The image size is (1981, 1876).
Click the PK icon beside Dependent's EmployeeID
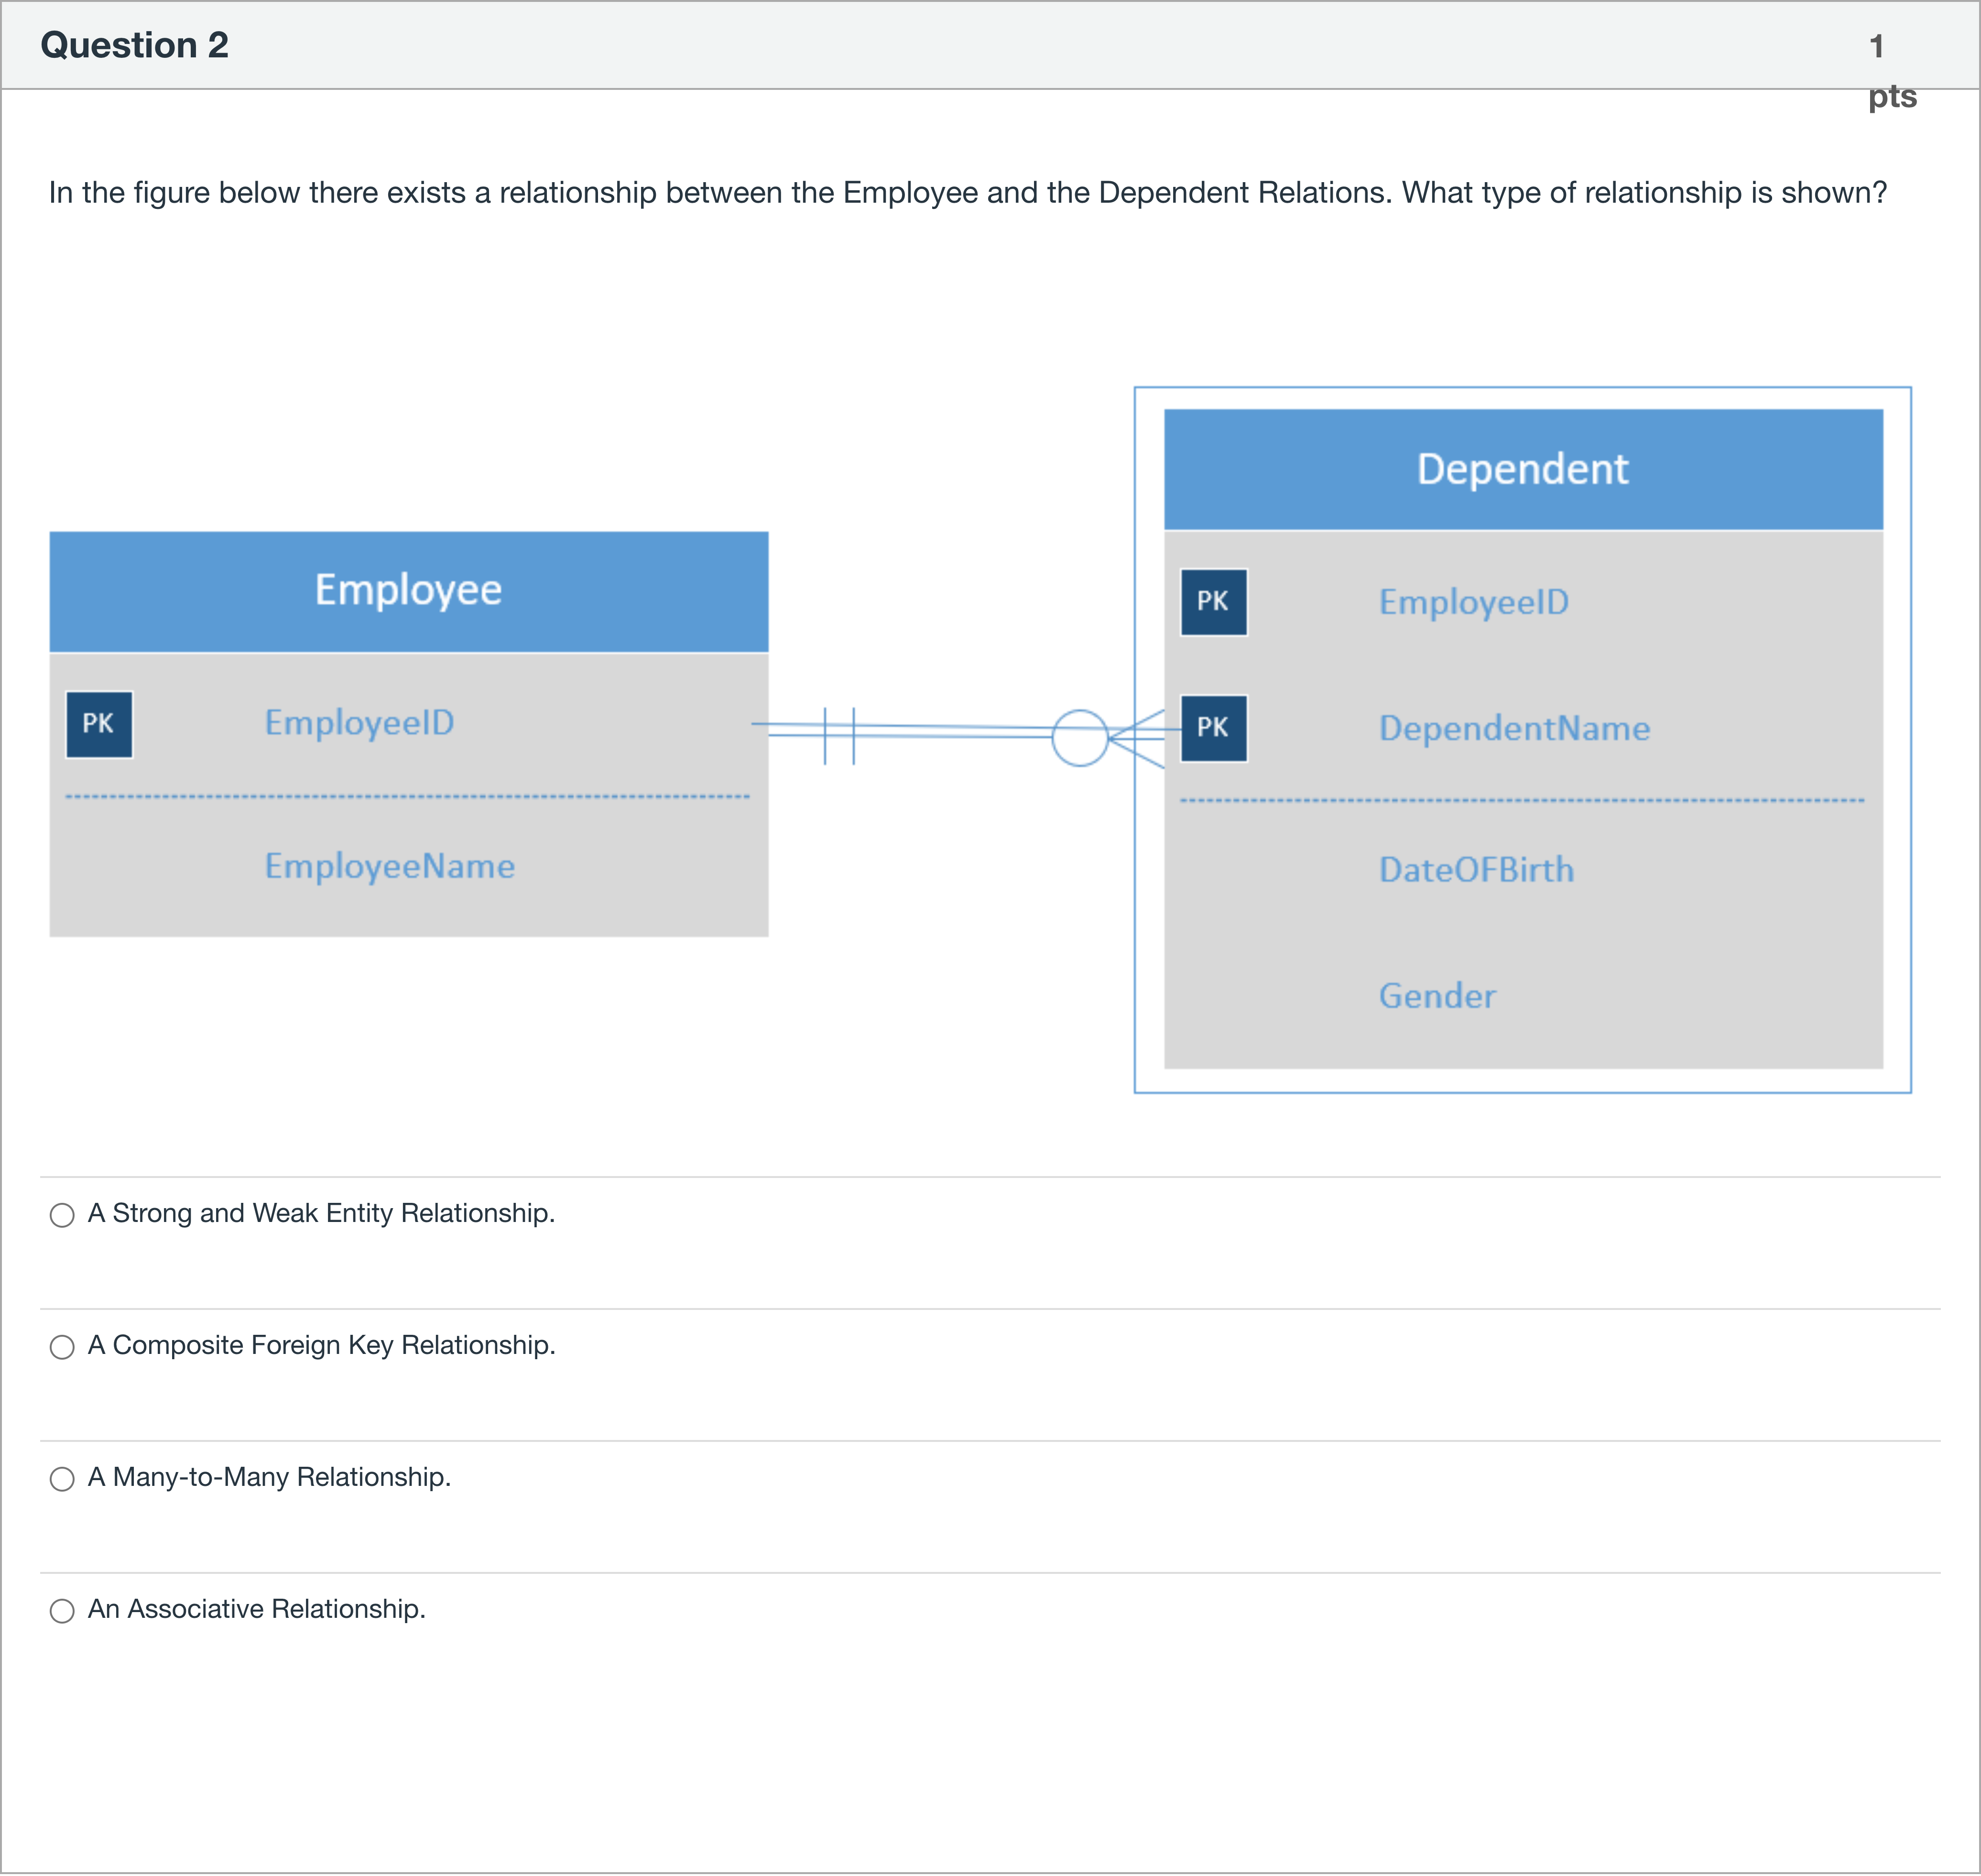1213,602
